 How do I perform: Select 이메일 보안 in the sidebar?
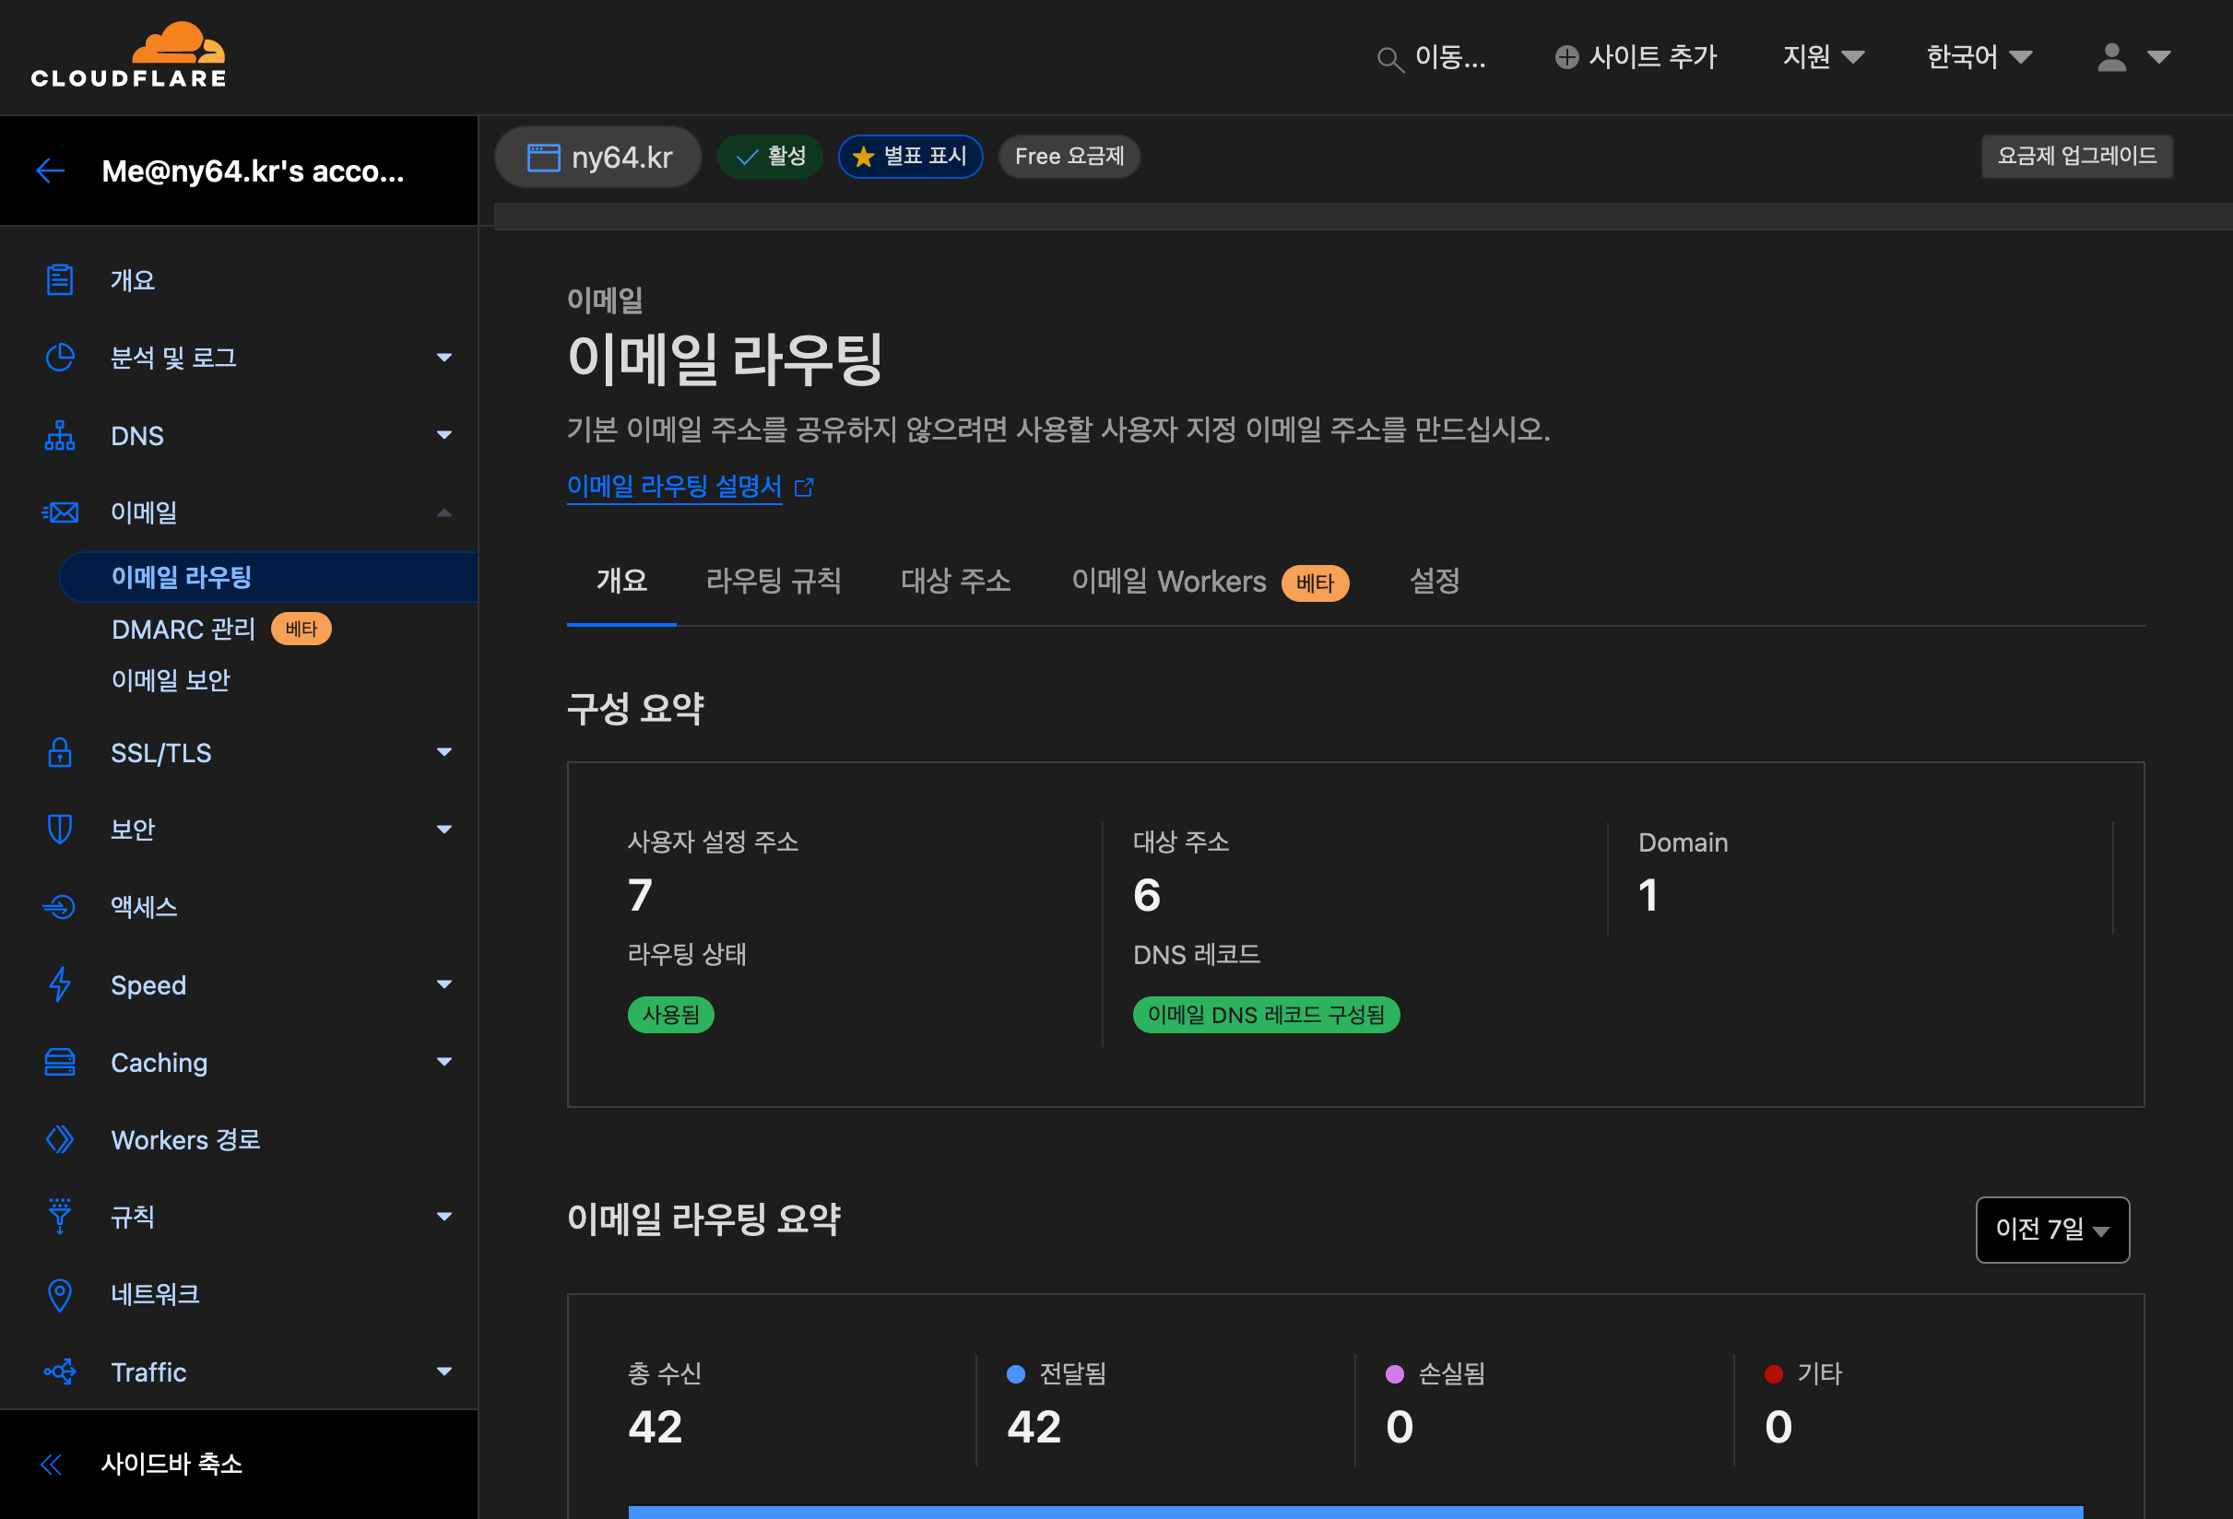tap(171, 680)
